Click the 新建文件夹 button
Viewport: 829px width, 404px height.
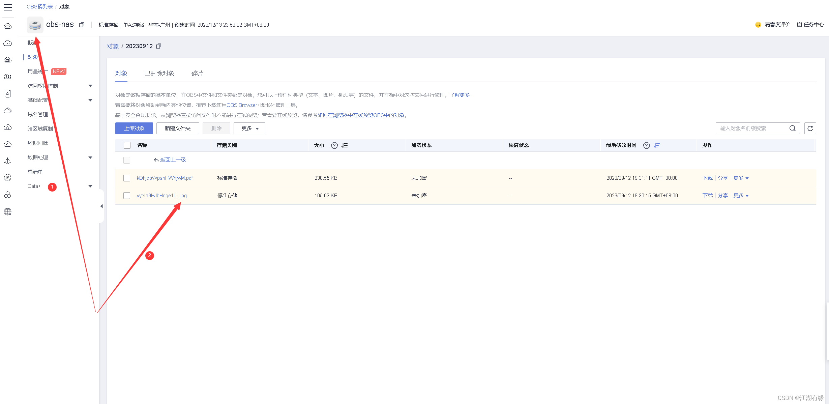click(178, 128)
